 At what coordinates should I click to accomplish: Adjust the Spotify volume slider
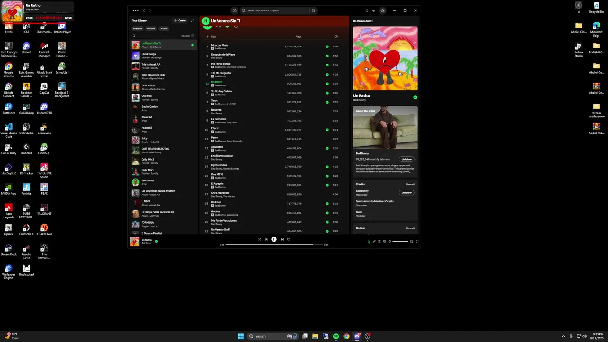[400, 241]
